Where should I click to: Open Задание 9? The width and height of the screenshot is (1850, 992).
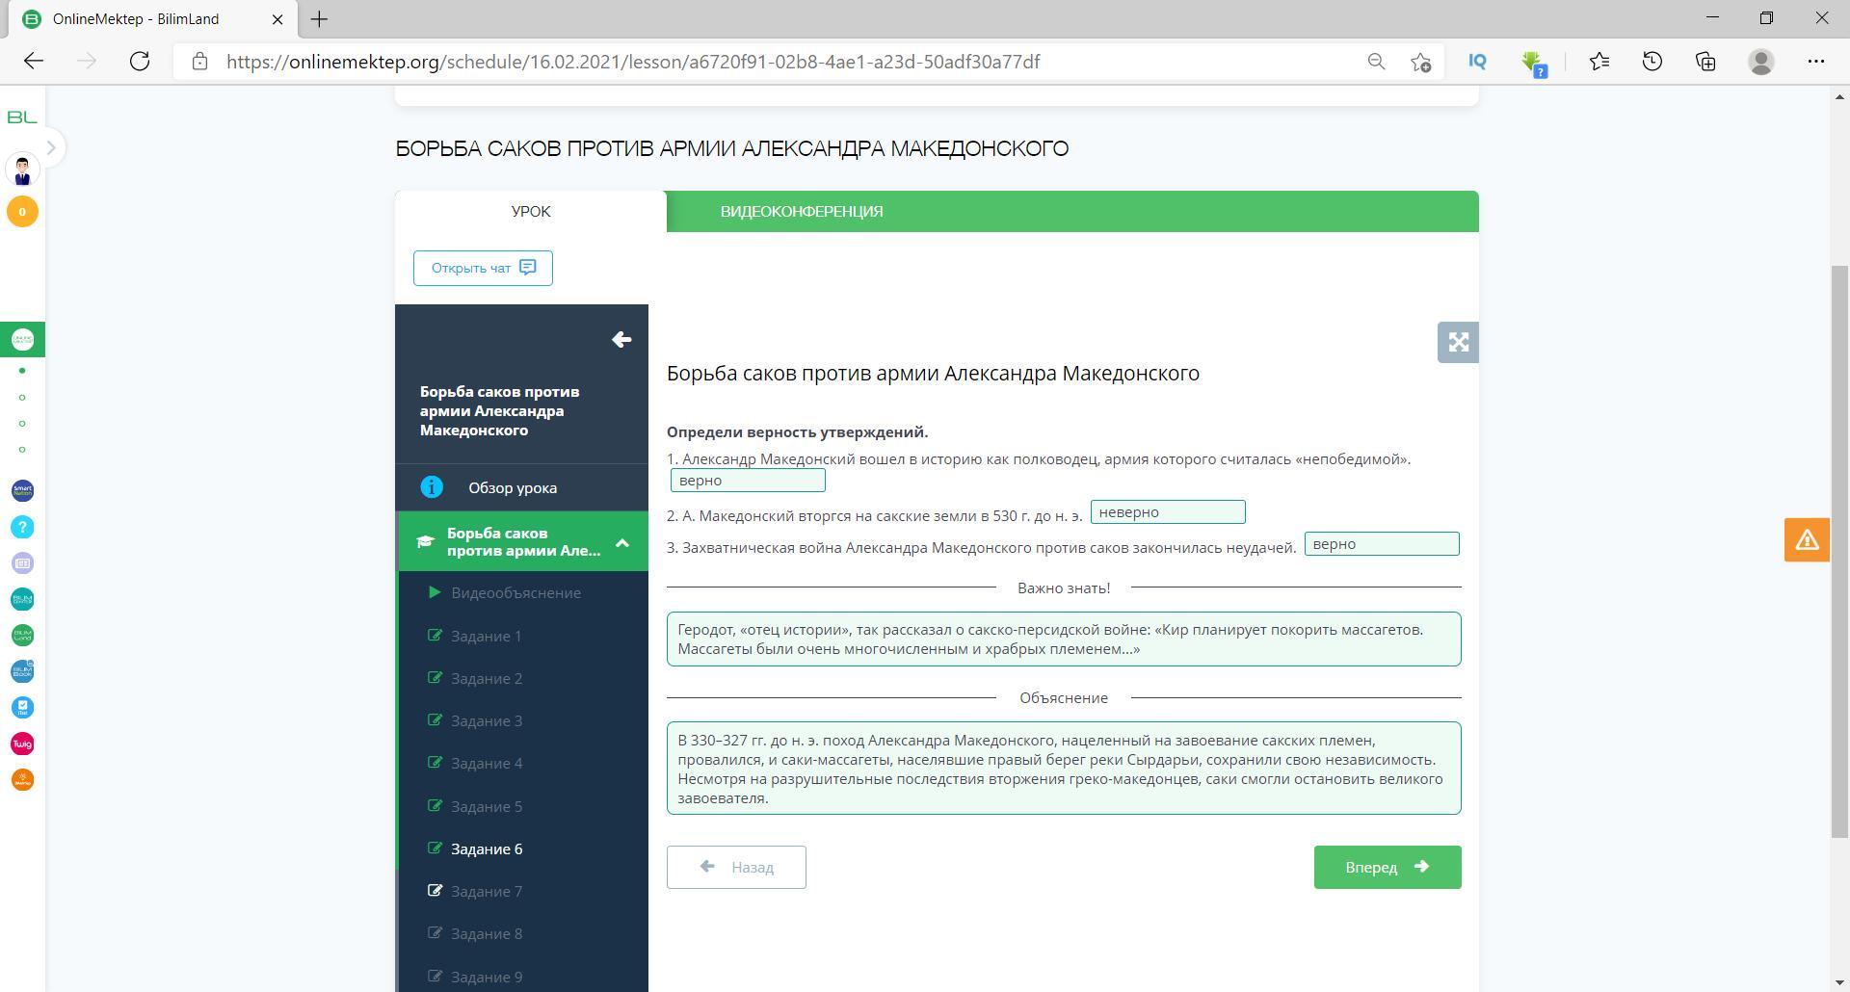(487, 977)
